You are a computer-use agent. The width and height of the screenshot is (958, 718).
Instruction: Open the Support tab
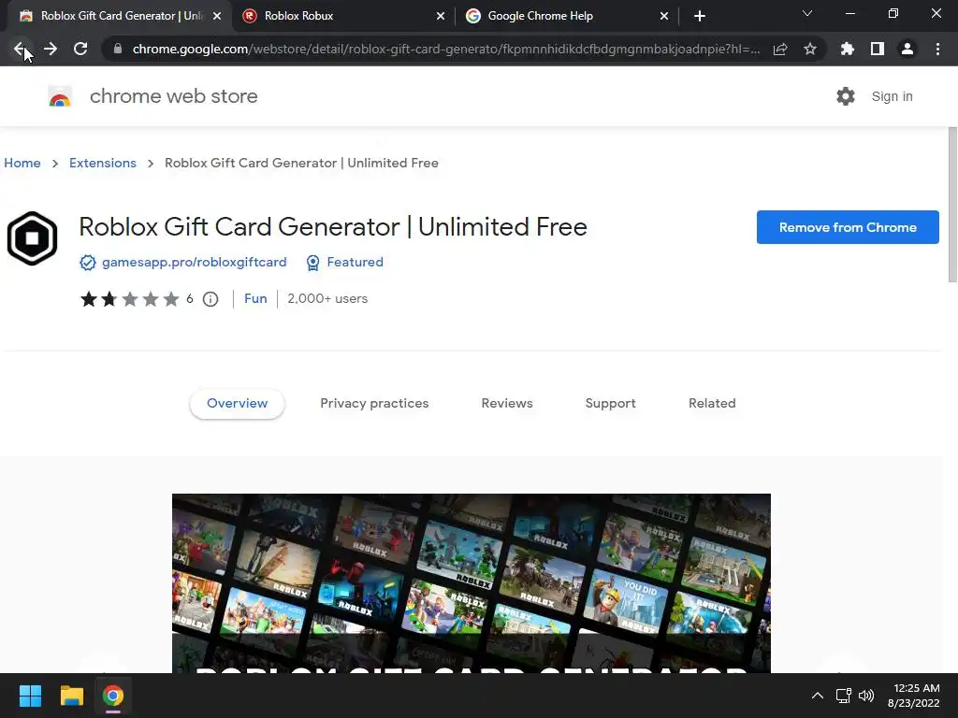coord(610,404)
